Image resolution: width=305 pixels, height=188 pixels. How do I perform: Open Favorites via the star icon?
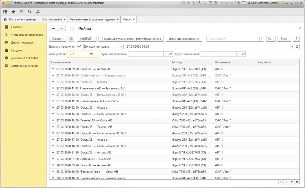tap(13, 12)
